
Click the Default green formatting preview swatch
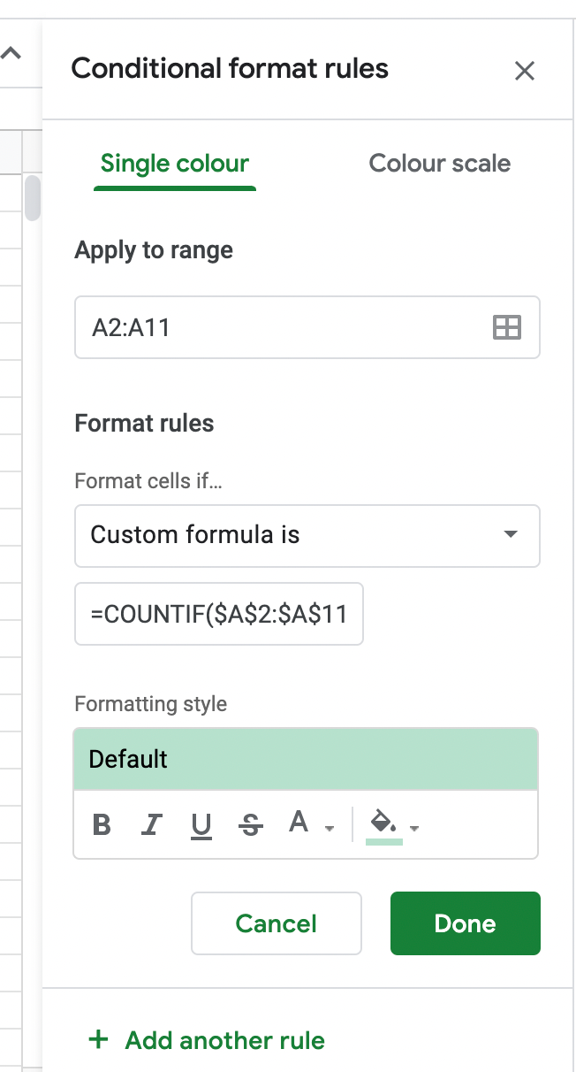[307, 759]
